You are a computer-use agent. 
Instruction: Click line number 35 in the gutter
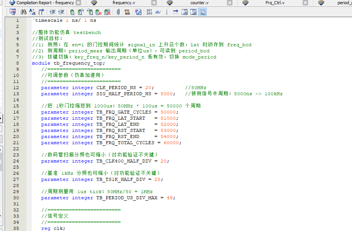(16, 228)
